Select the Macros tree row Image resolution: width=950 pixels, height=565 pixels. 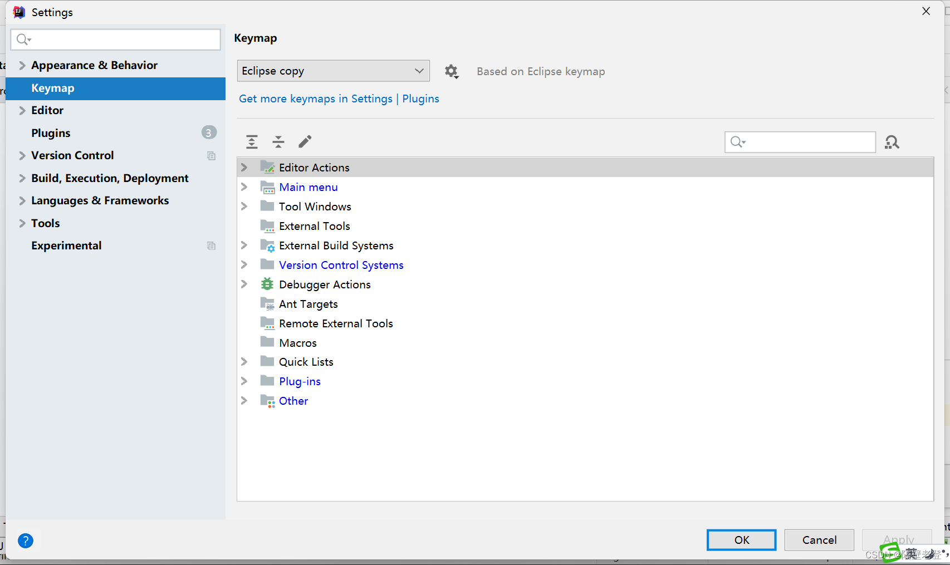(585, 342)
